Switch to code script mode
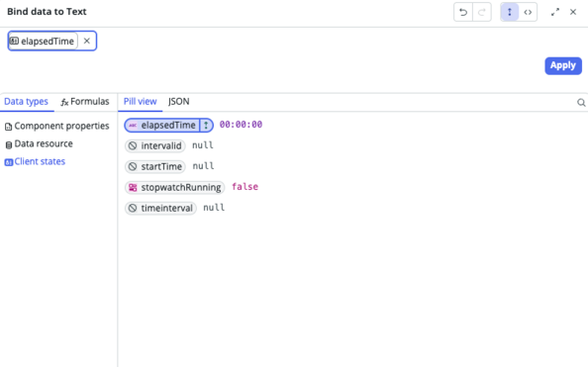This screenshot has height=367, width=588. click(528, 12)
